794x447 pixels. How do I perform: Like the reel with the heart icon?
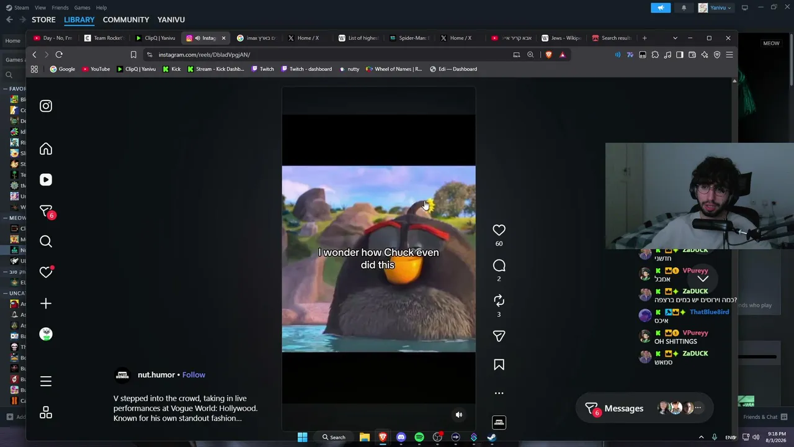coord(499,230)
